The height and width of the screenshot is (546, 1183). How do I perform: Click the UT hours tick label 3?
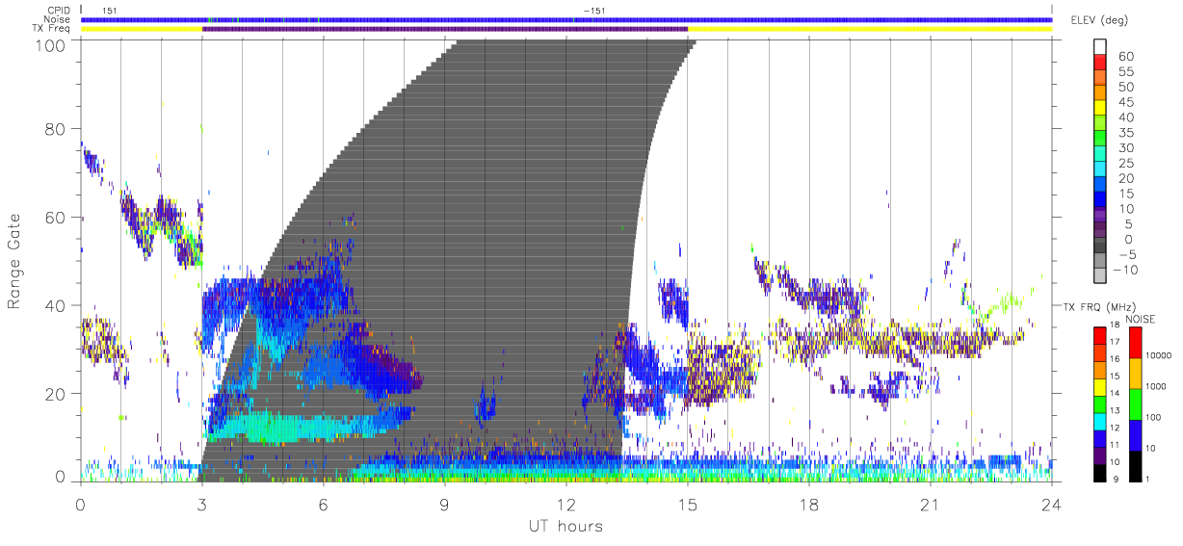(x=202, y=504)
